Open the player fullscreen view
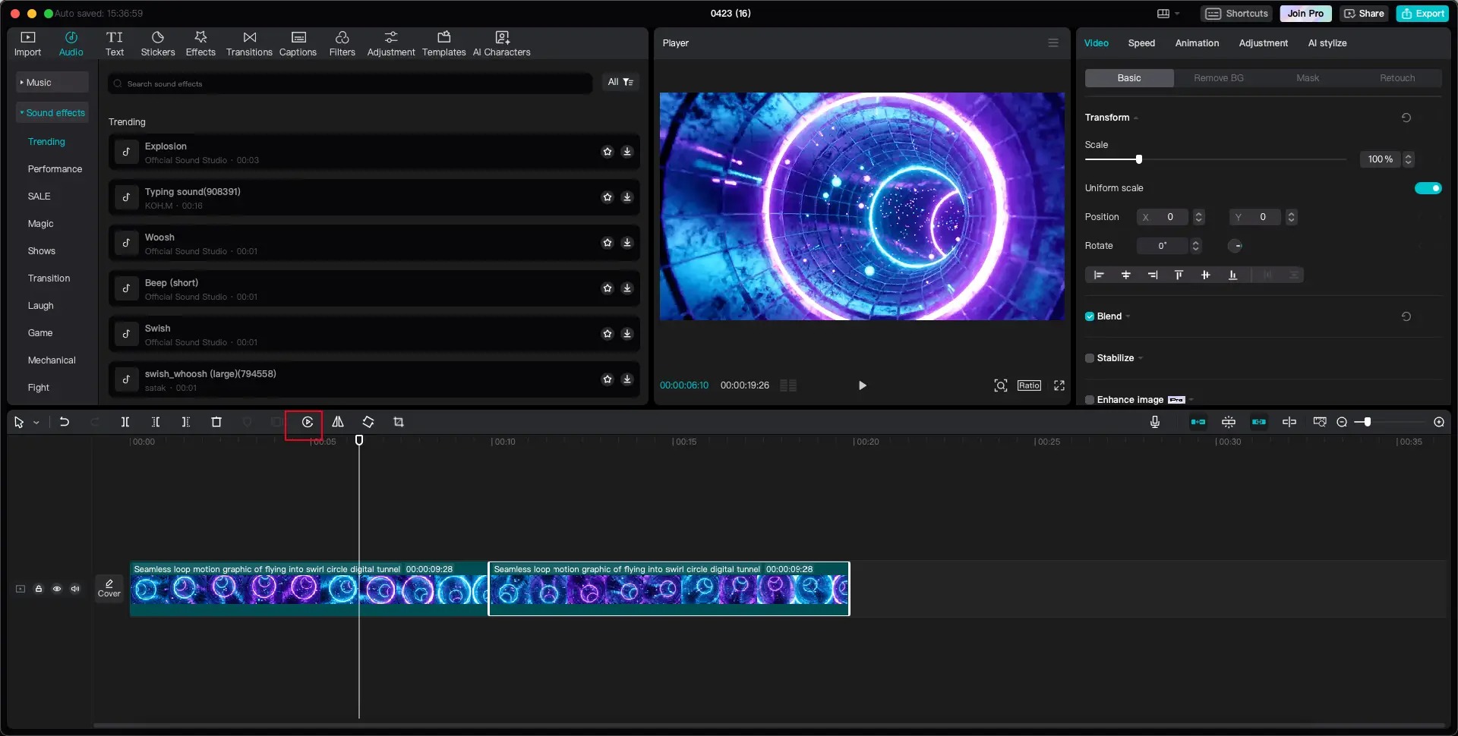1458x736 pixels. tap(1059, 385)
